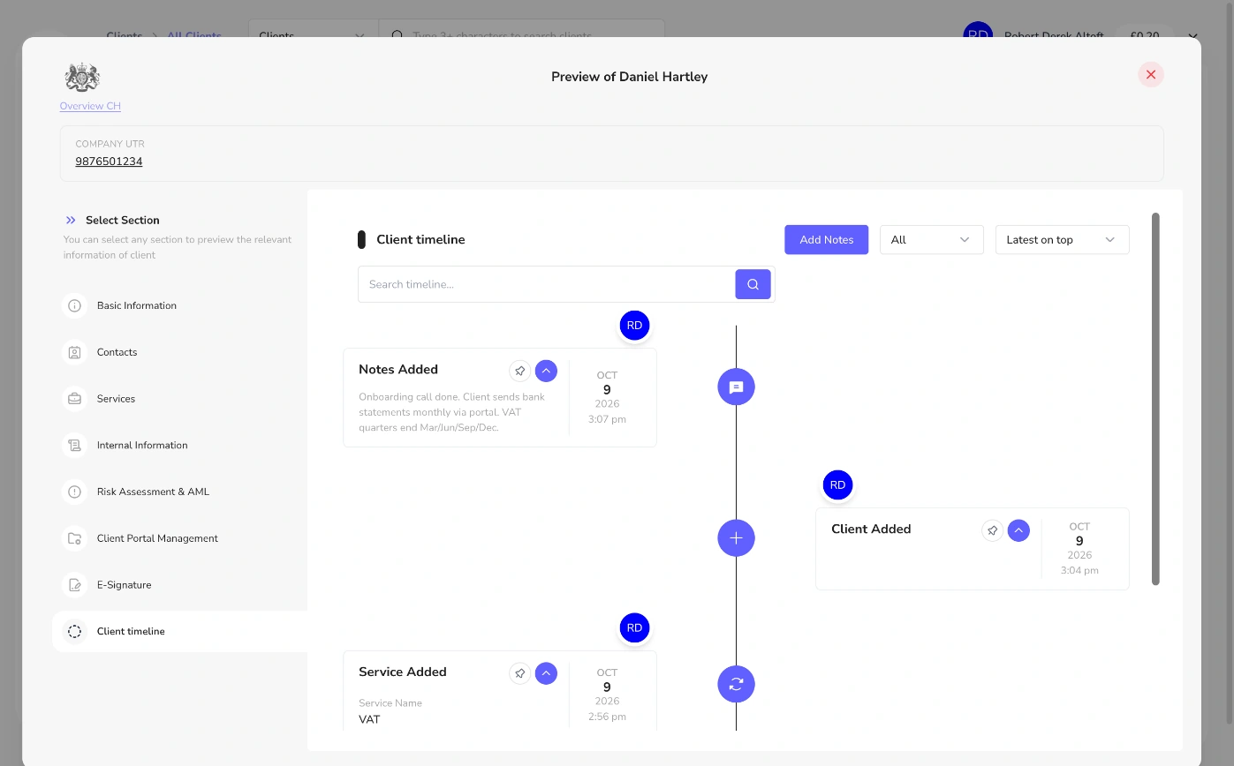Click the notes message marker on timeline
Image resolution: width=1234 pixels, height=766 pixels.
[x=736, y=387]
